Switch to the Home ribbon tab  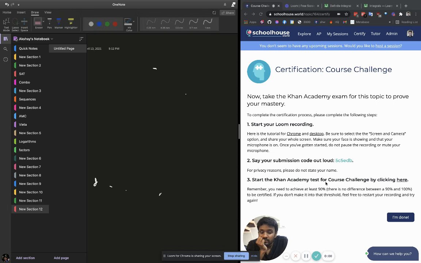pyautogui.click(x=7, y=12)
